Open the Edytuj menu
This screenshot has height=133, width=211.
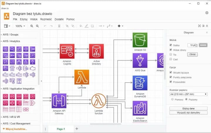pyautogui.click(x=24, y=19)
